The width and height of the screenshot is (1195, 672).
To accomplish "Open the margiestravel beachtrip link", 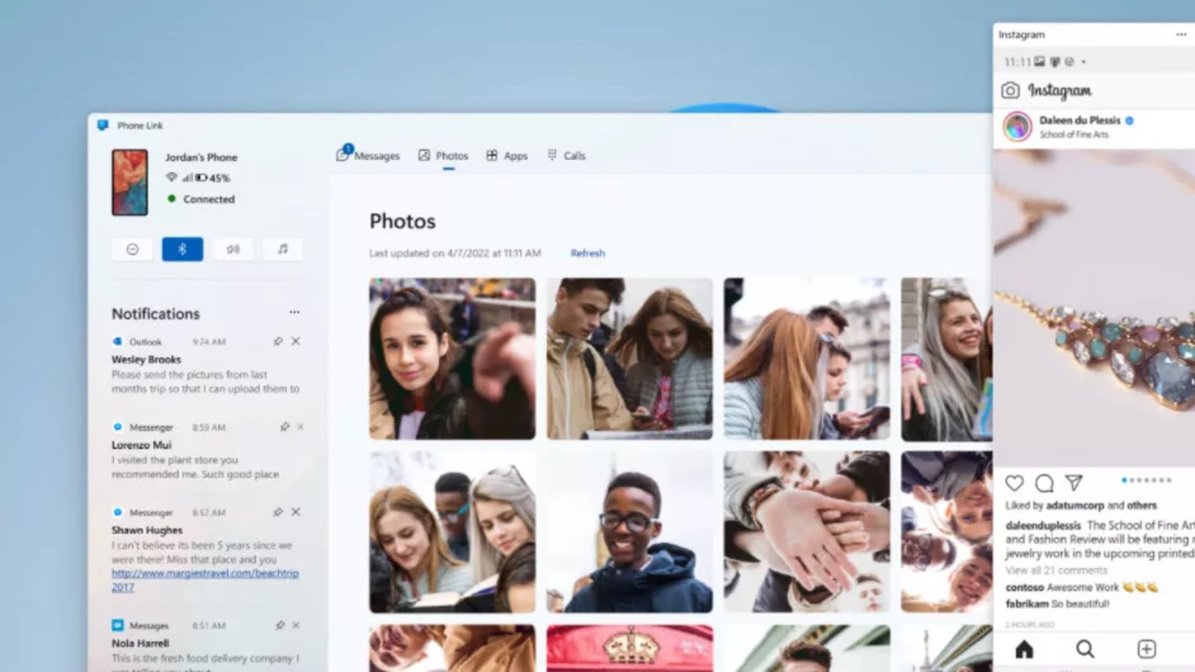I will tap(205, 580).
